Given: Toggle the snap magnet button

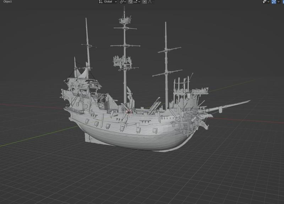Looking at the screenshot, I should pos(130,2).
